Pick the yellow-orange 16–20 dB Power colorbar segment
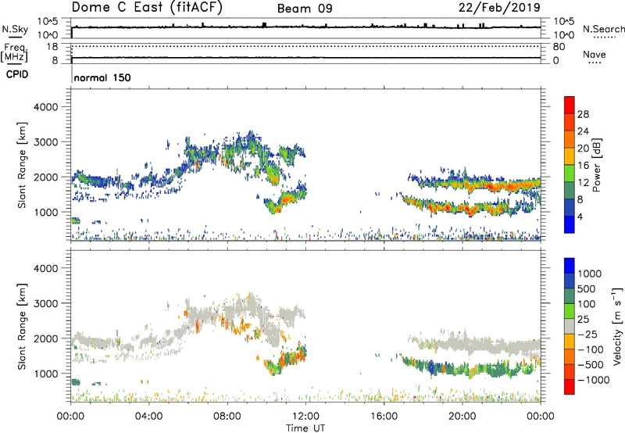The image size is (625, 433). 570,156
